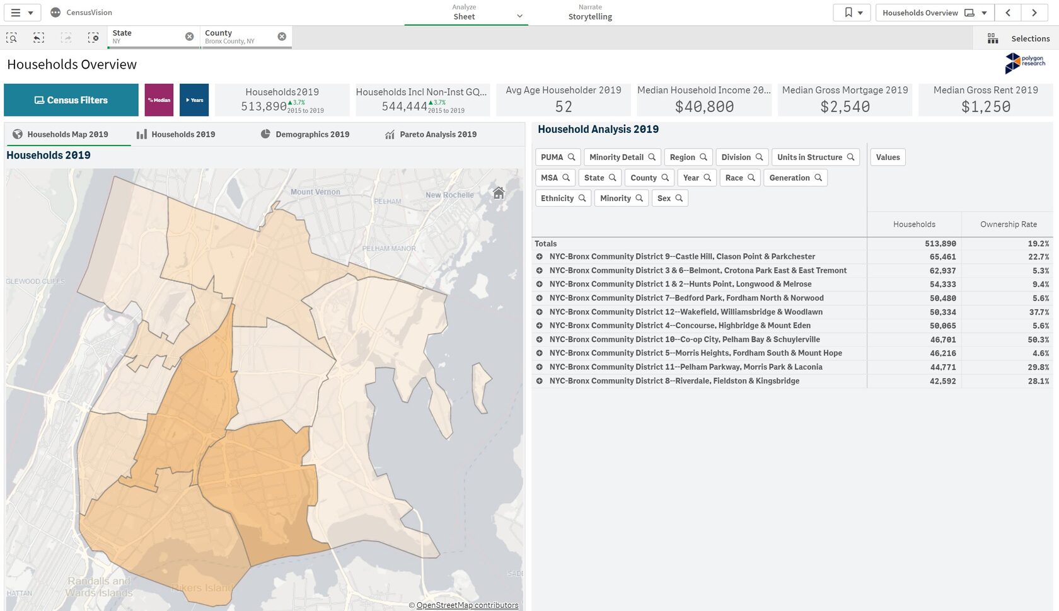Click the Years button
This screenshot has width=1059, height=611.
[x=194, y=100]
